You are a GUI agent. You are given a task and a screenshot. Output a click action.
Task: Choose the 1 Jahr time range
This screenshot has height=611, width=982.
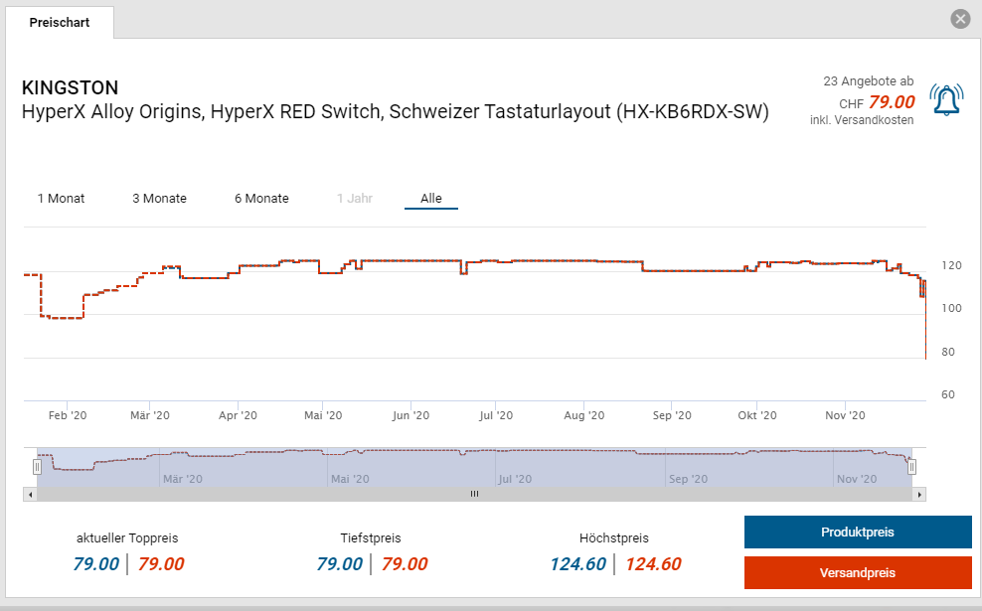354,199
